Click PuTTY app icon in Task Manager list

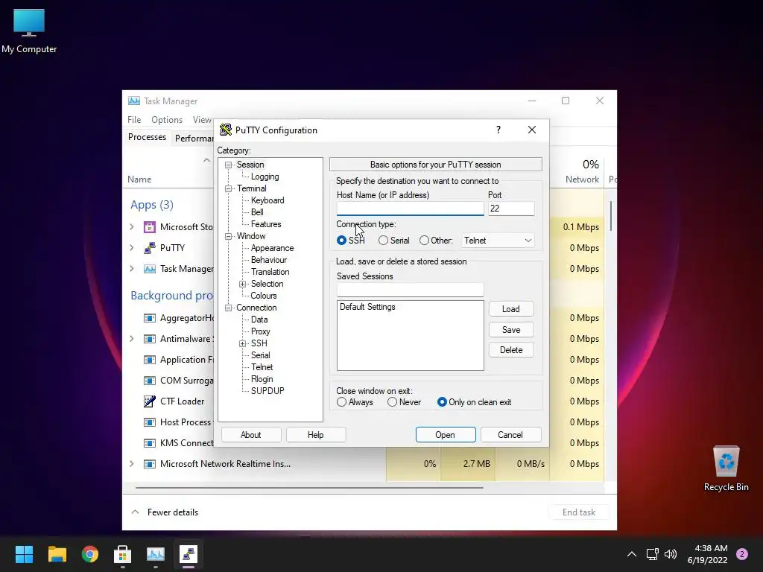pyautogui.click(x=149, y=248)
